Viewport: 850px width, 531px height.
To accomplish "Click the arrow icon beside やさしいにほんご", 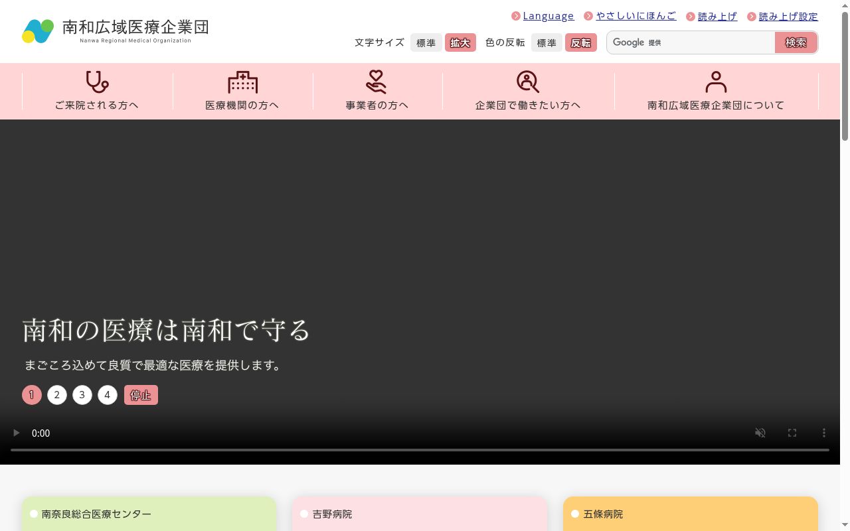I will coord(588,16).
